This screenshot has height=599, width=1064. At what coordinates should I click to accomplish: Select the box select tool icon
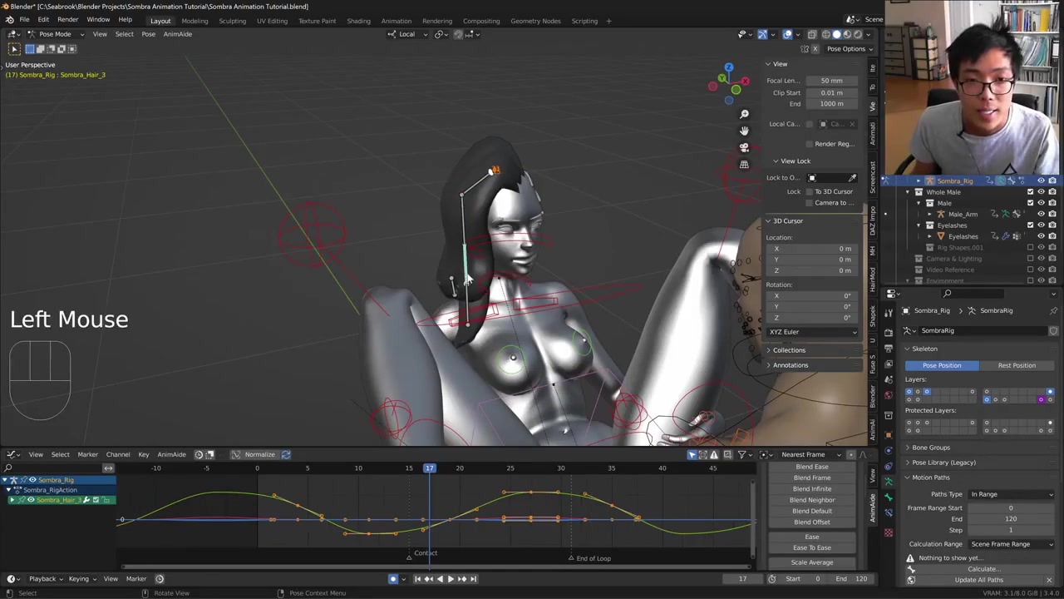(x=14, y=49)
